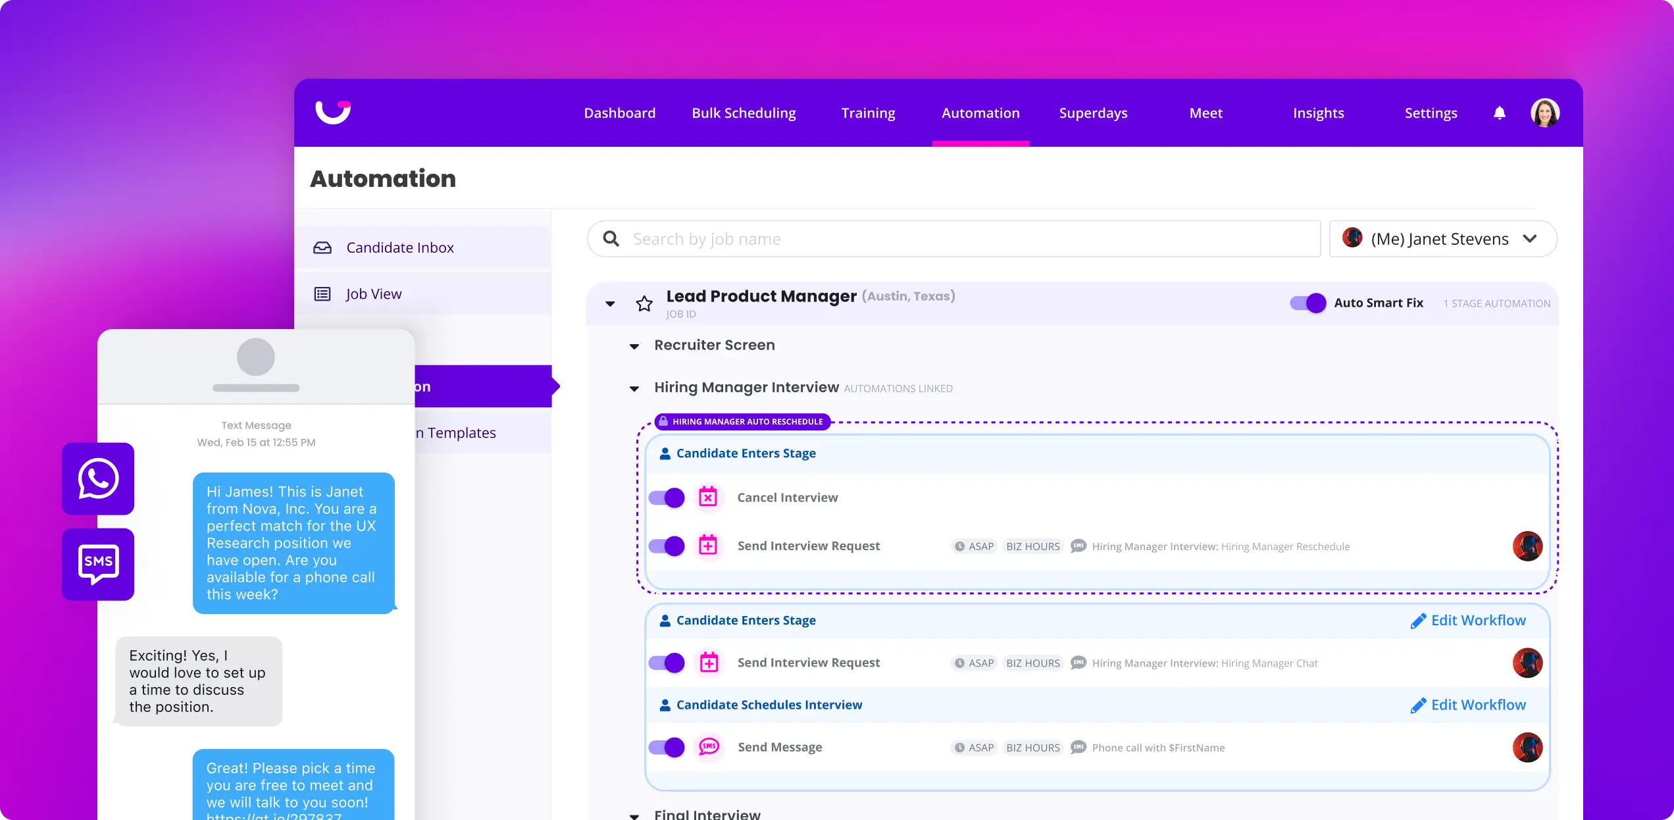This screenshot has height=820, width=1674.
Task: Click the SMS icon beside Send Message
Action: click(709, 747)
